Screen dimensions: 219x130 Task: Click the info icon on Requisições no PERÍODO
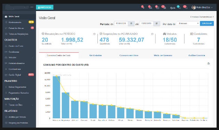94,34
